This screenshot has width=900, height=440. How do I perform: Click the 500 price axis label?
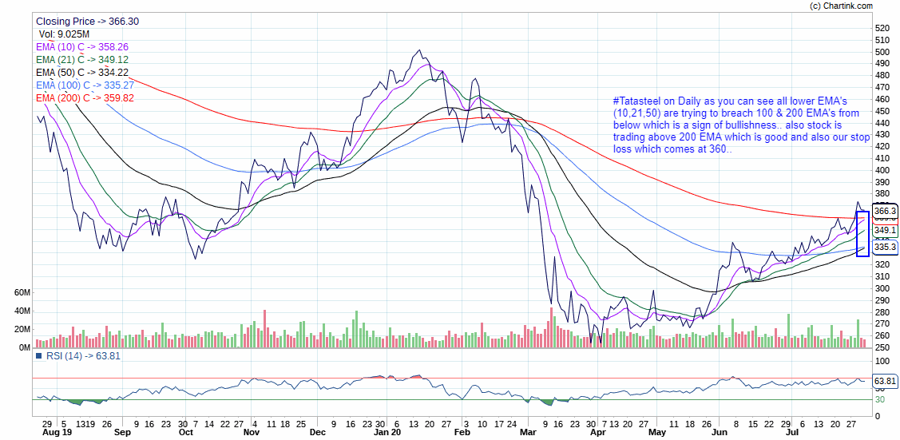(x=881, y=52)
